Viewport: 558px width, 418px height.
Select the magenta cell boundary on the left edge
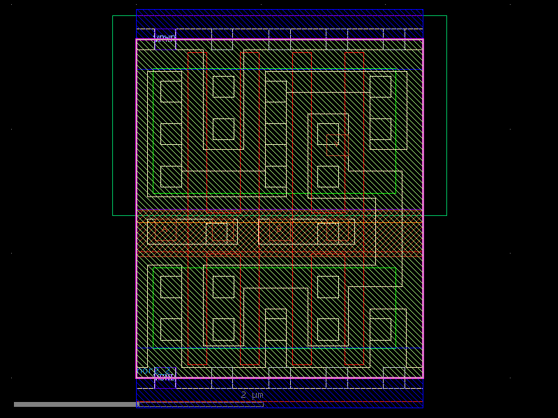(x=137, y=209)
